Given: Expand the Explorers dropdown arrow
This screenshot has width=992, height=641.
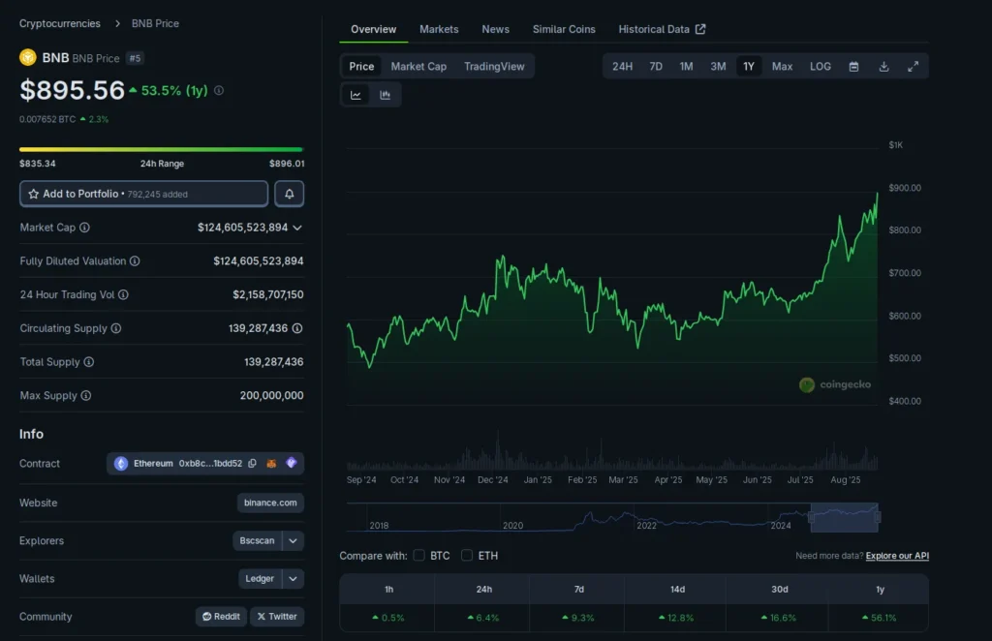Looking at the screenshot, I should (x=293, y=540).
